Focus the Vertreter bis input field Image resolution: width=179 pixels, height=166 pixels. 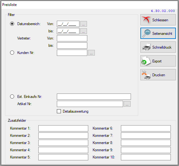[x=72, y=46]
